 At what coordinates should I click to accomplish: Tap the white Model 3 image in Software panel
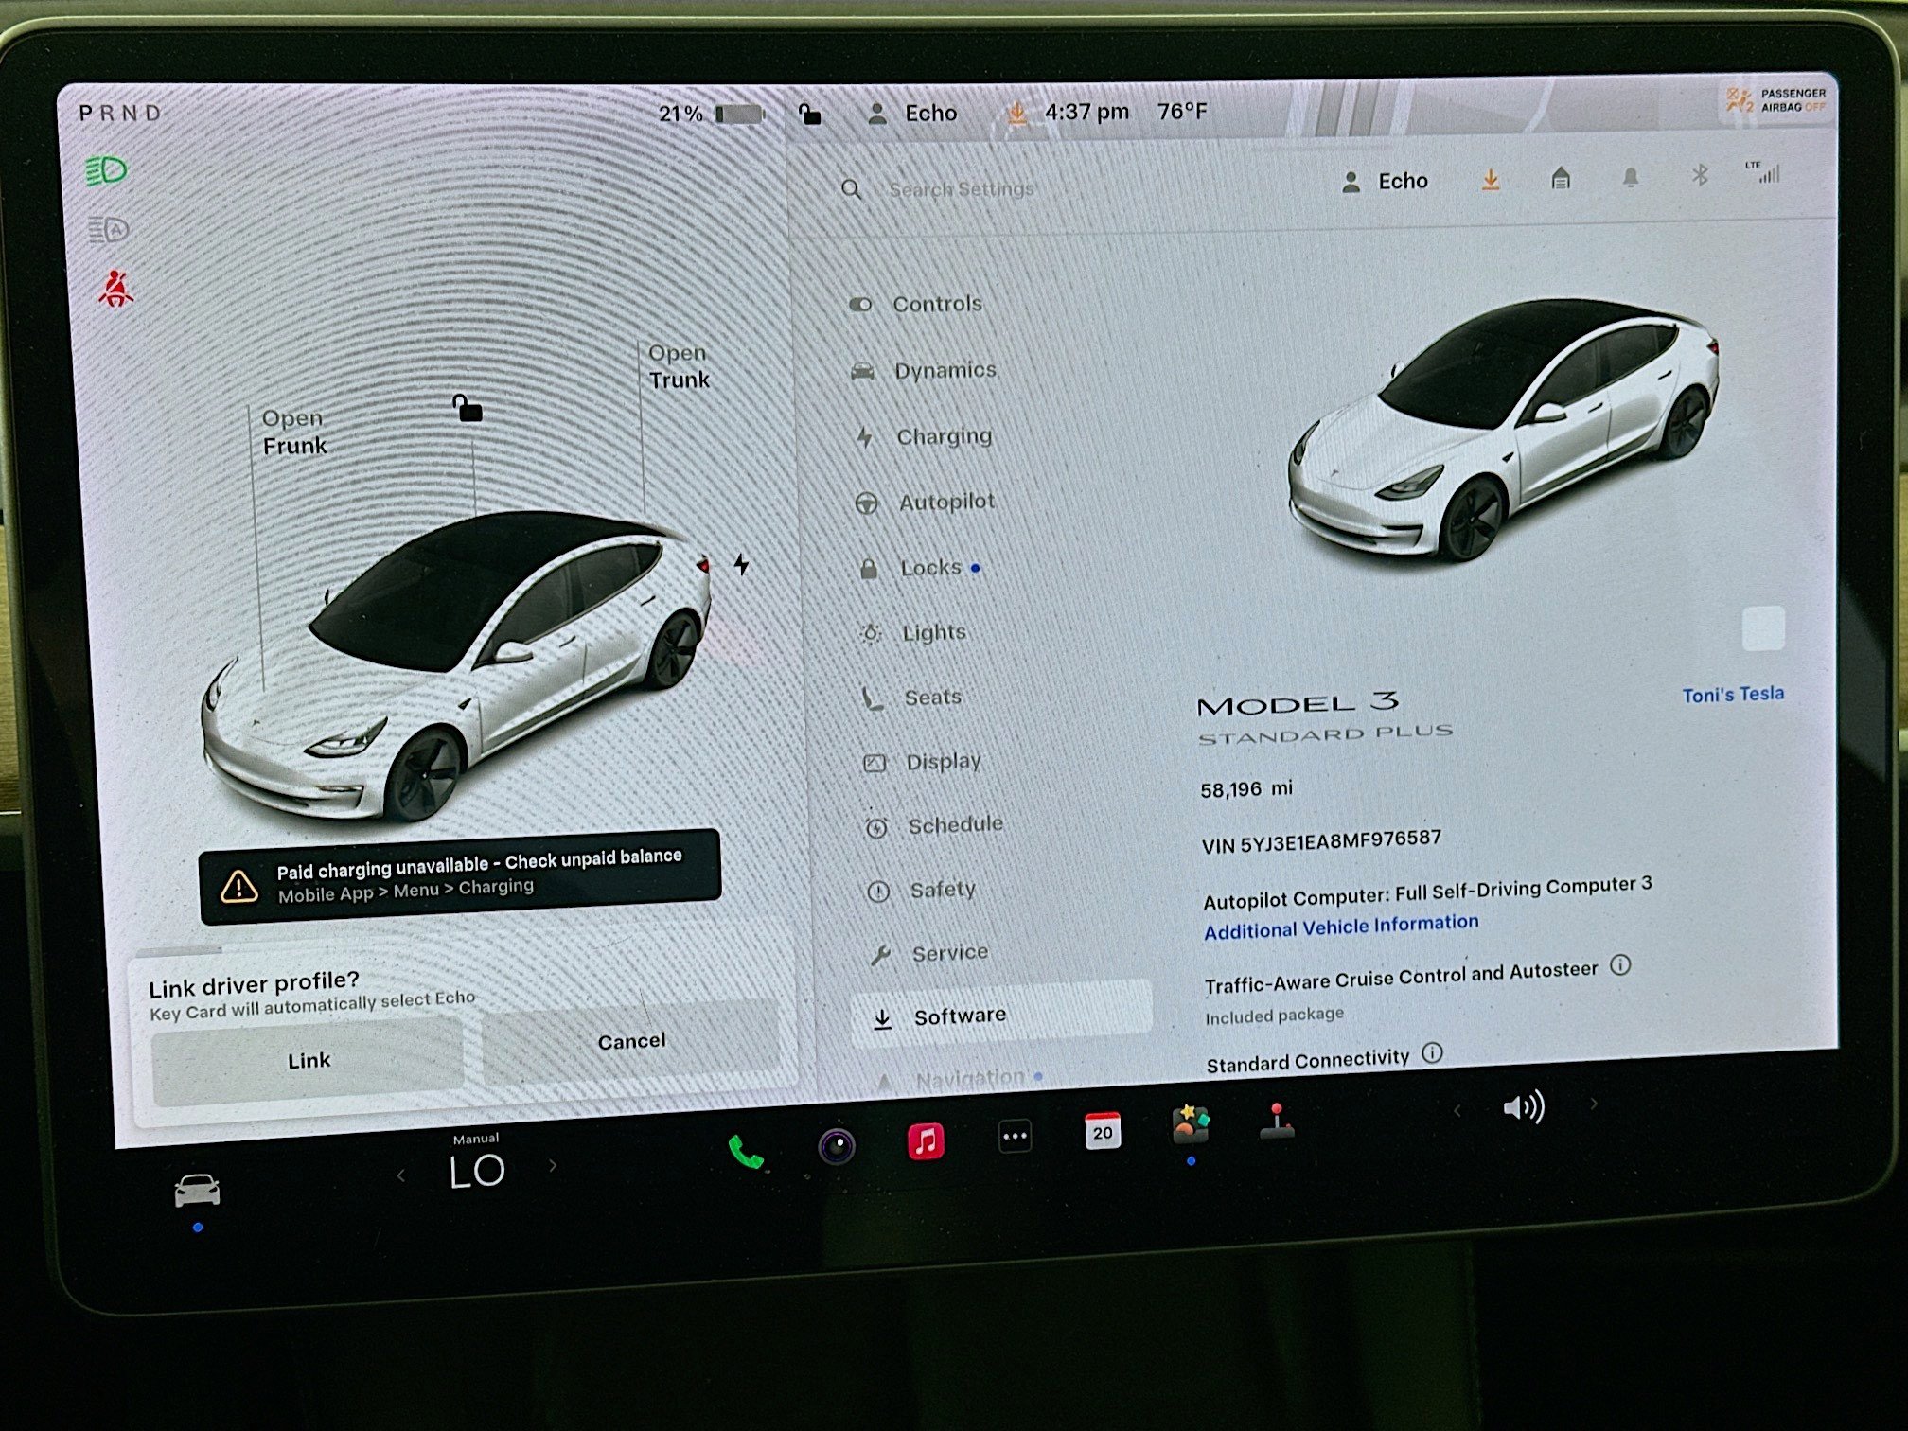tap(1503, 432)
